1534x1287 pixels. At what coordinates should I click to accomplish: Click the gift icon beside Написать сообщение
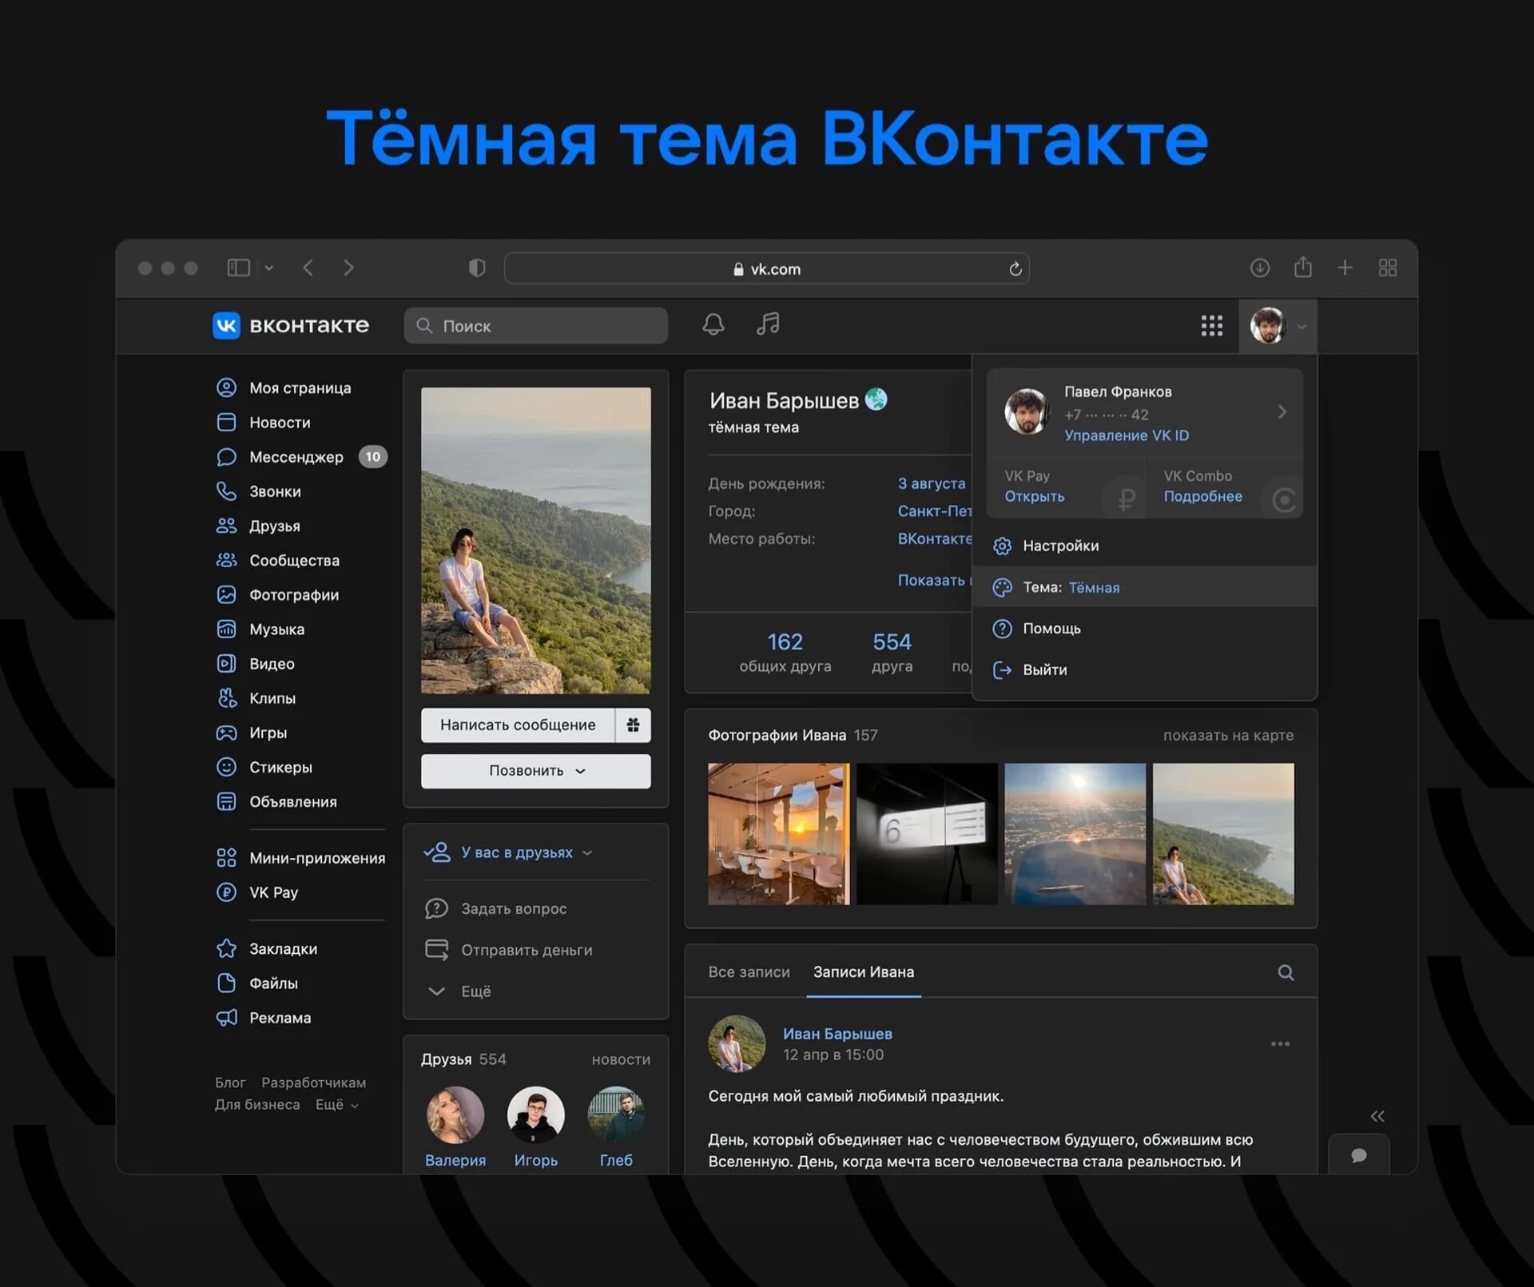(x=633, y=725)
